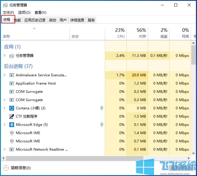Click the 1.5 MB memory value
The height and width of the screenshot is (176, 197).
click(140, 116)
